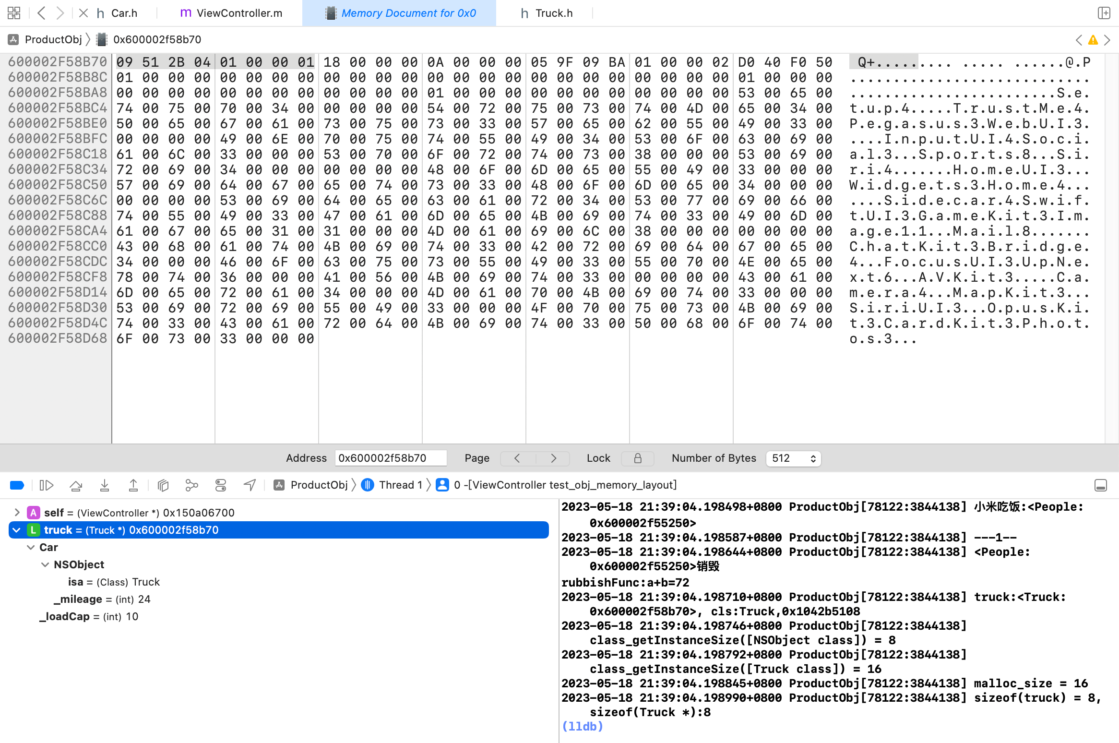
Task: Hide the debug area console pane
Action: tap(1100, 485)
